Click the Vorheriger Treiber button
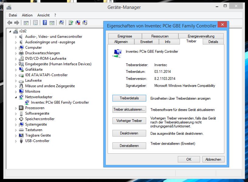248x182 pixels. (x=129, y=121)
